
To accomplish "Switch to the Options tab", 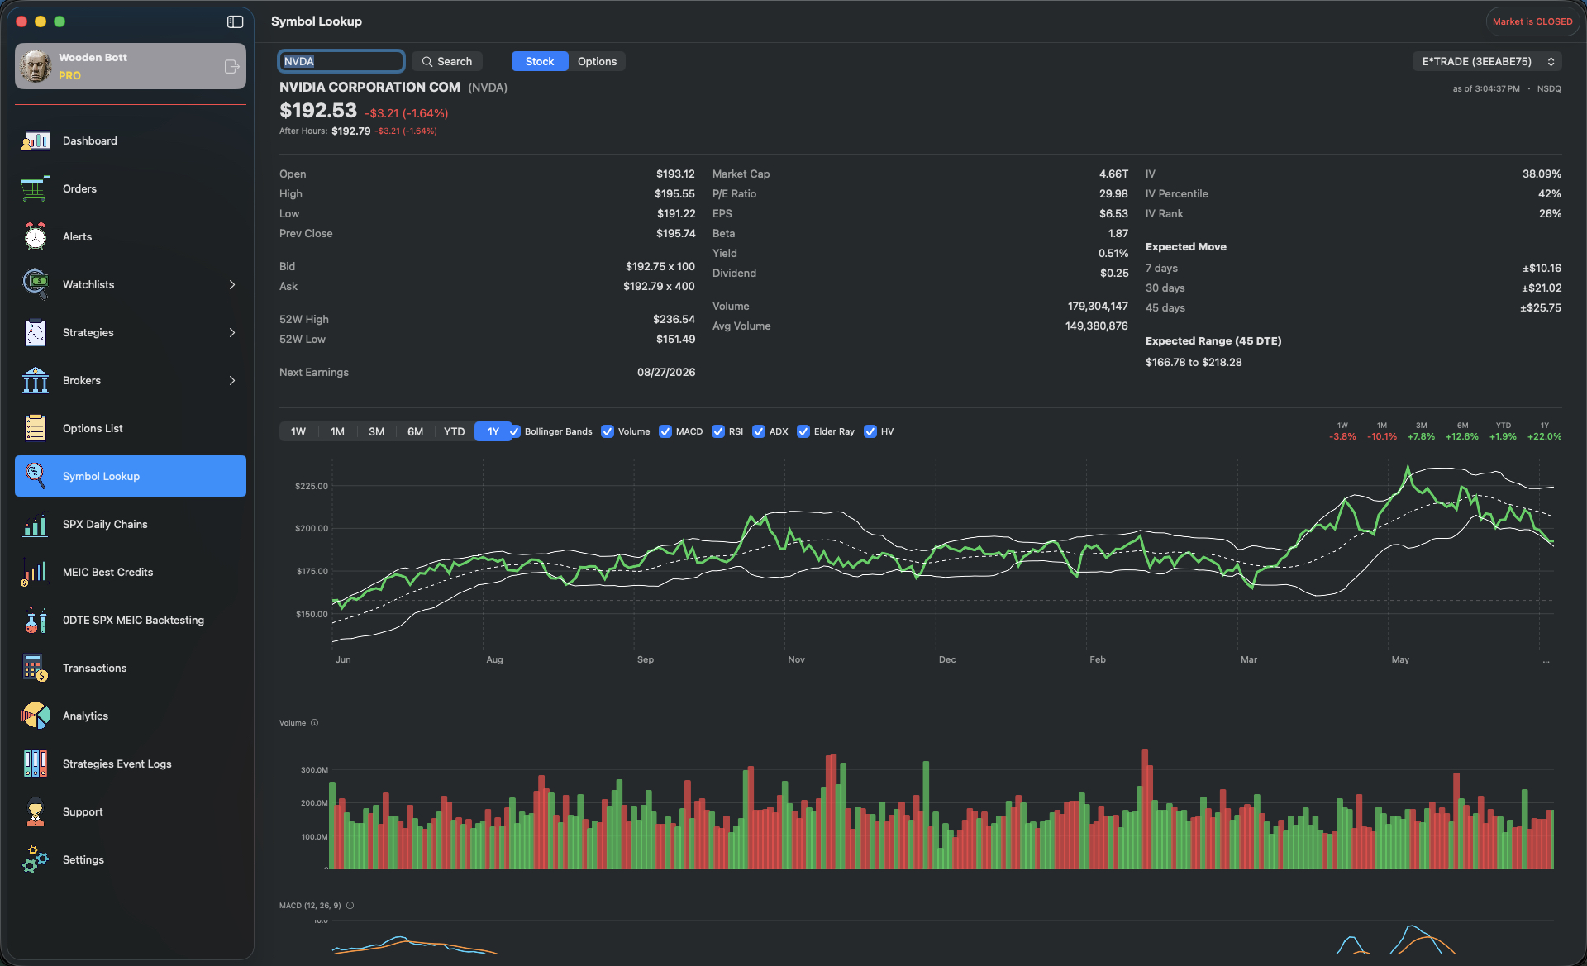I will (597, 61).
